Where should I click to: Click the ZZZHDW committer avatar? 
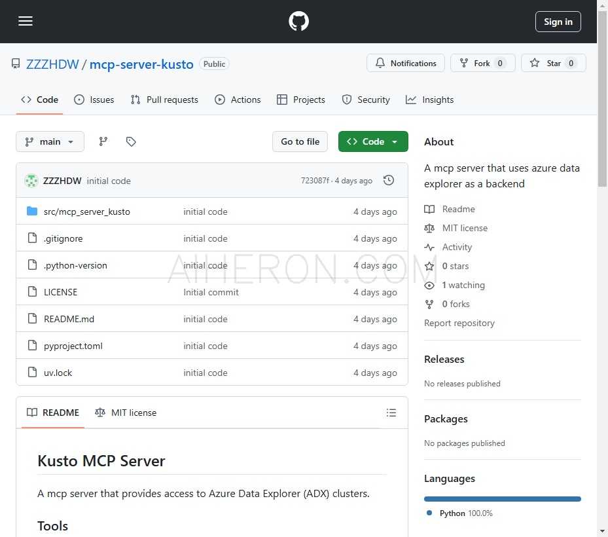[x=31, y=181]
